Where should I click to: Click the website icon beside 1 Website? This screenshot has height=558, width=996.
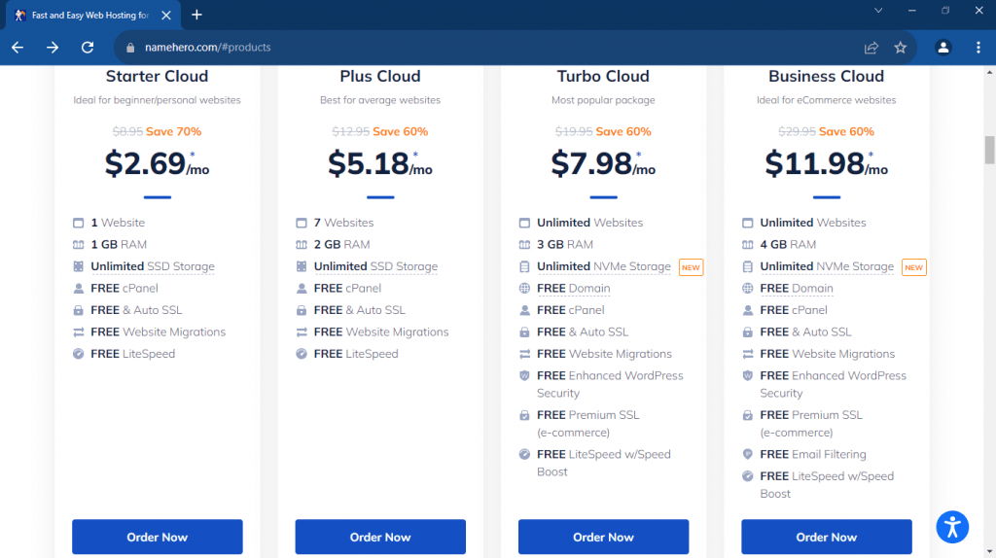pos(78,223)
